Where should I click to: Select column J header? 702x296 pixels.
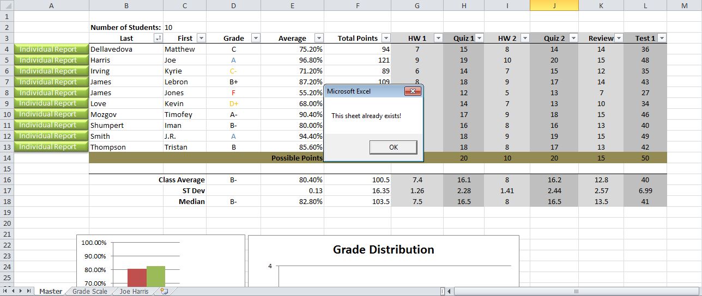click(554, 5)
